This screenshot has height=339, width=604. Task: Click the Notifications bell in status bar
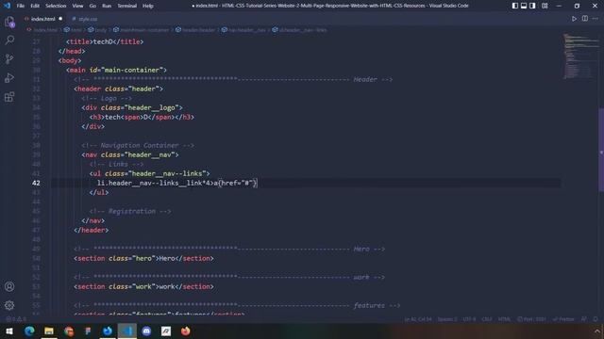pyautogui.click(x=596, y=319)
